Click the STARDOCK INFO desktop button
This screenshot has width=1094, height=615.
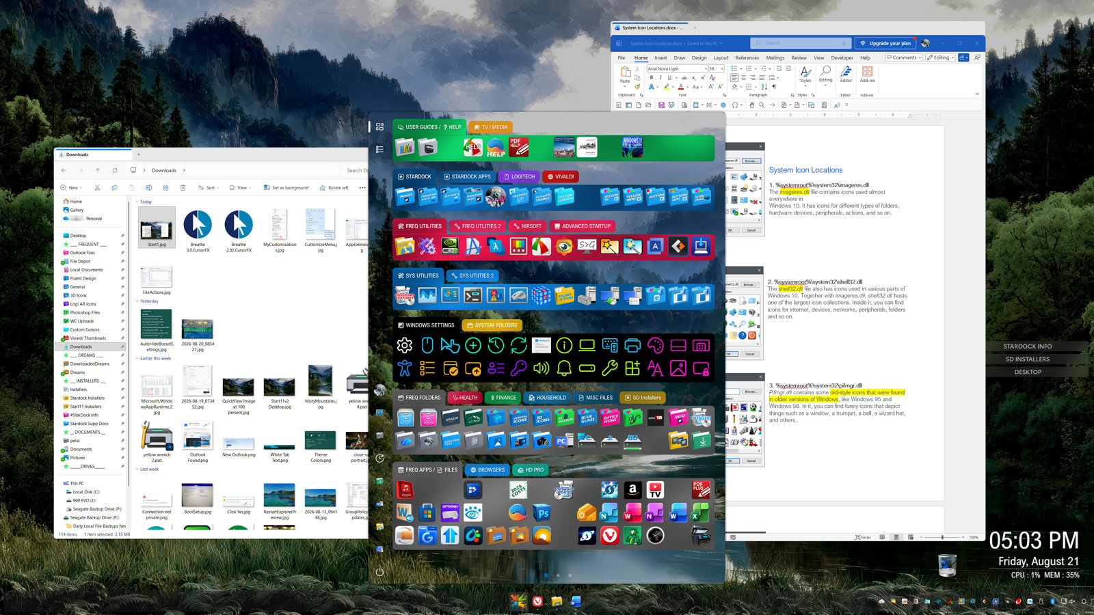tap(1027, 346)
